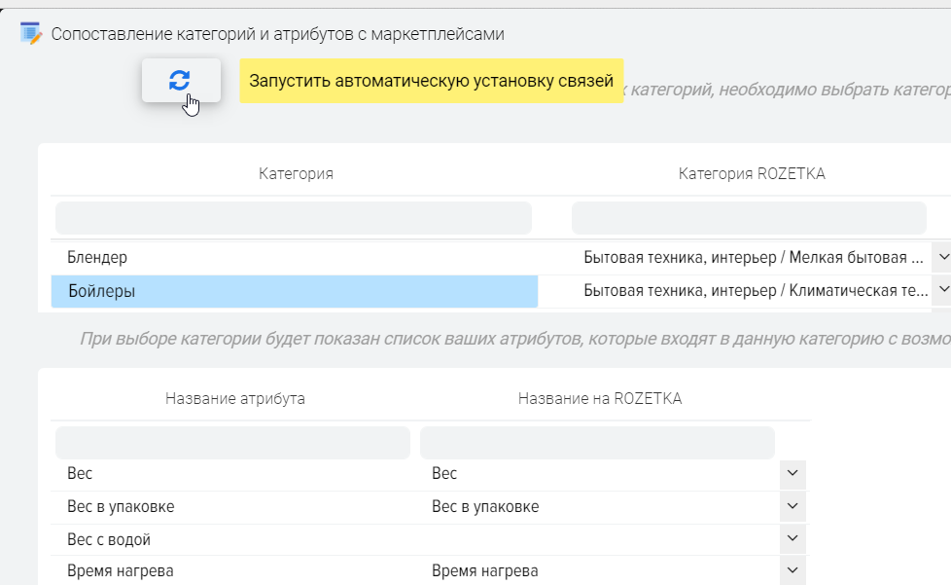Open ROZETKA category dropdown for Блендер
Image resolution: width=951 pixels, height=585 pixels.
coord(941,258)
